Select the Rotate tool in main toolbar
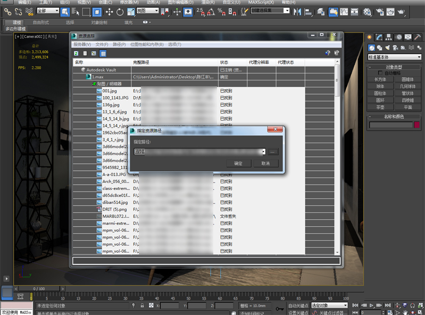425x315 pixels. [x=120, y=11]
